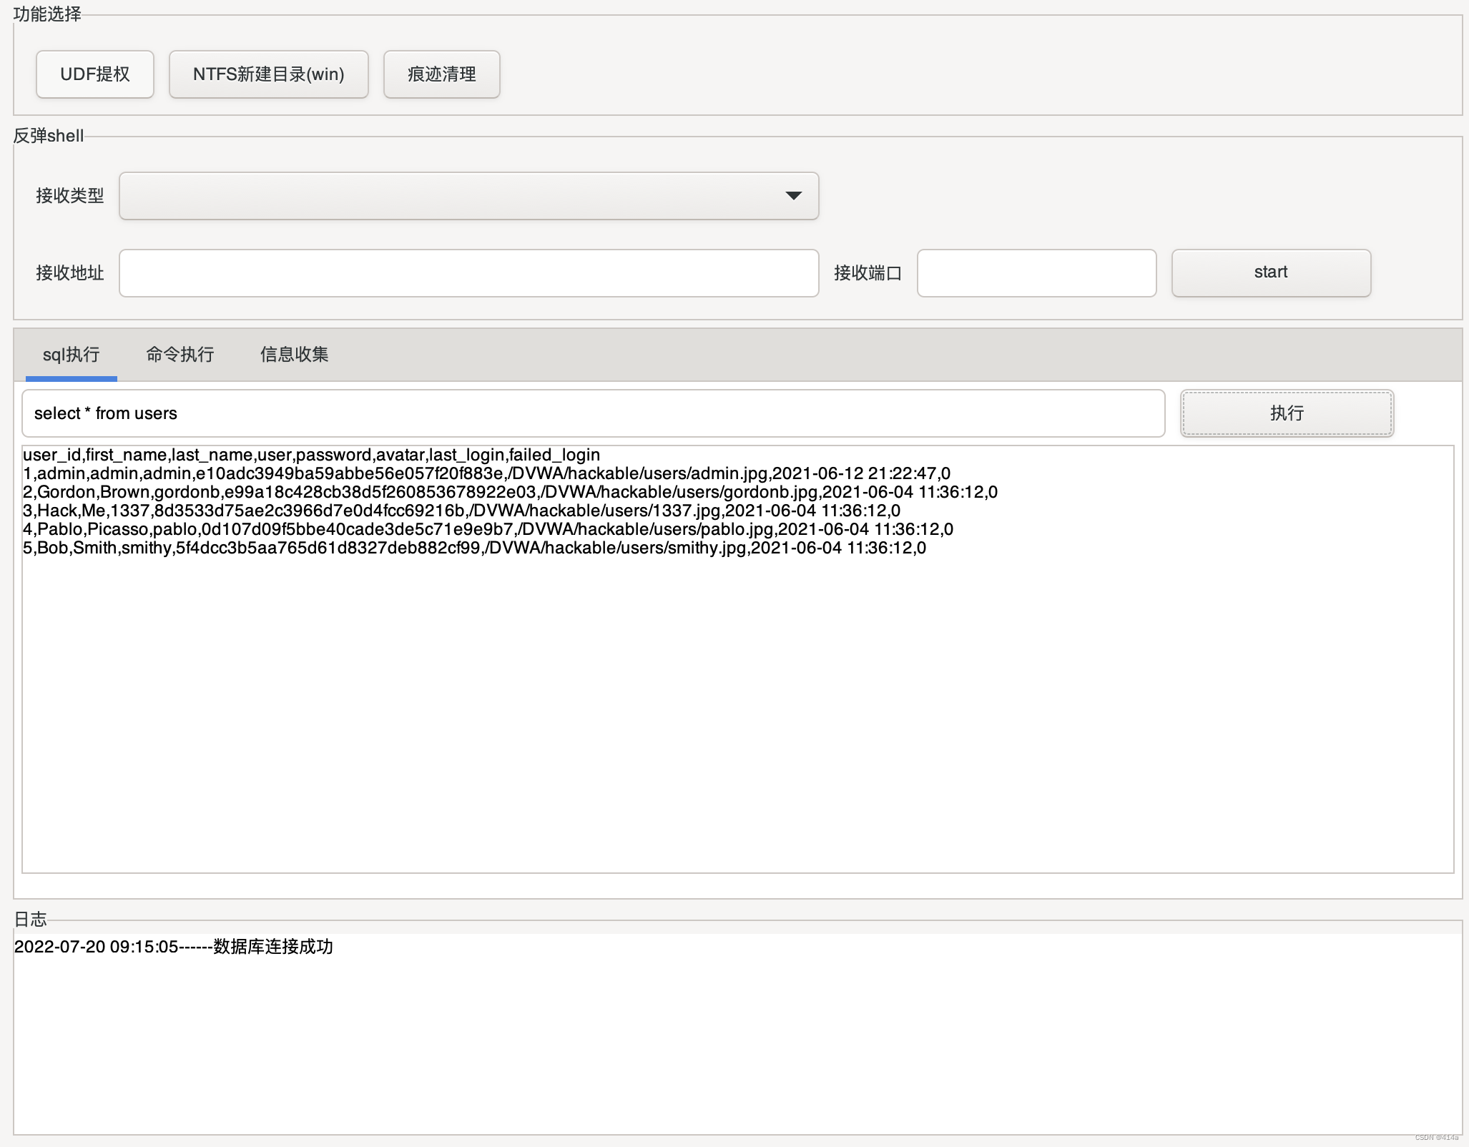The height and width of the screenshot is (1147, 1469).
Task: Click the column header line in results
Action: tap(311, 455)
